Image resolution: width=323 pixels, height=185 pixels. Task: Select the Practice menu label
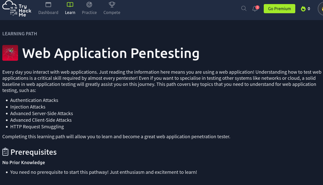click(89, 12)
